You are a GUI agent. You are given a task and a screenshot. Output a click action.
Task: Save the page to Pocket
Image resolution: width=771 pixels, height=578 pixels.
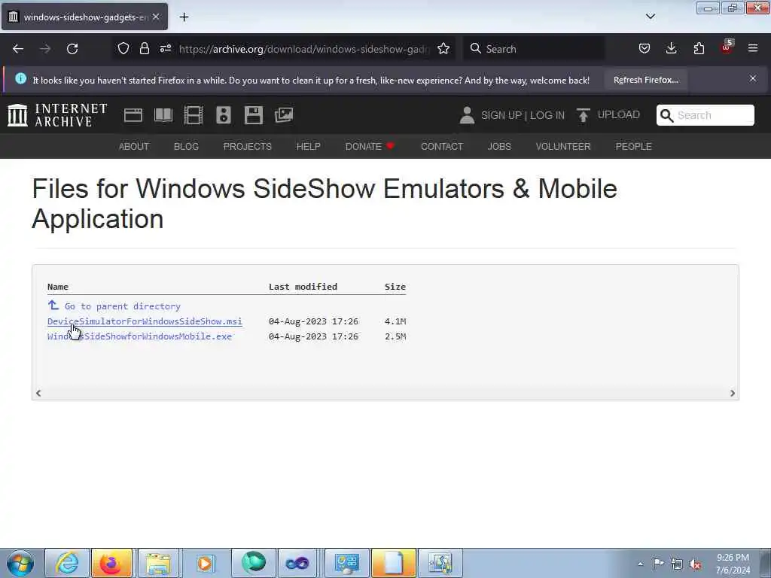tap(645, 48)
